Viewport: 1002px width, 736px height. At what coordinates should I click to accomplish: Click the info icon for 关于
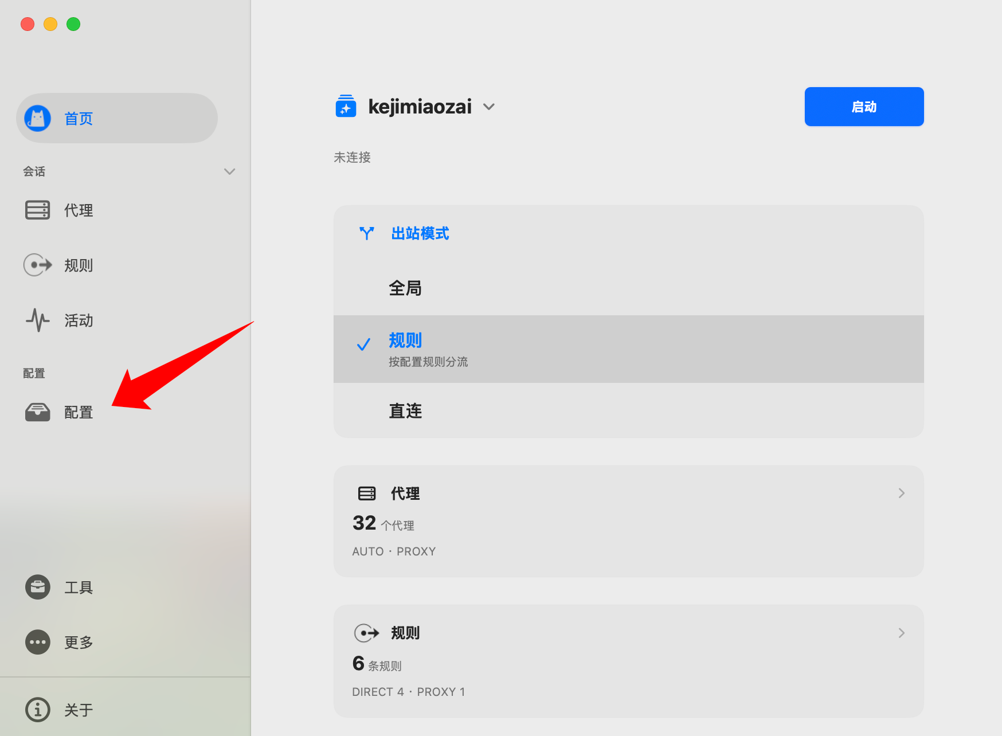(x=37, y=710)
